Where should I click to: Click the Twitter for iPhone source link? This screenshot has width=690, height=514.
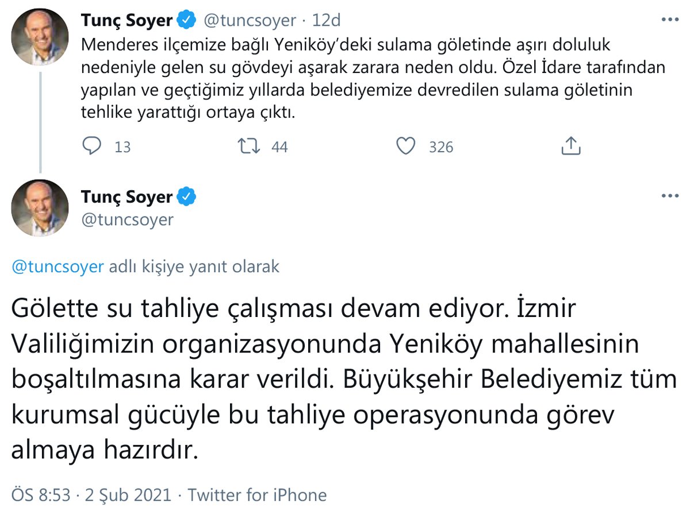(257, 495)
